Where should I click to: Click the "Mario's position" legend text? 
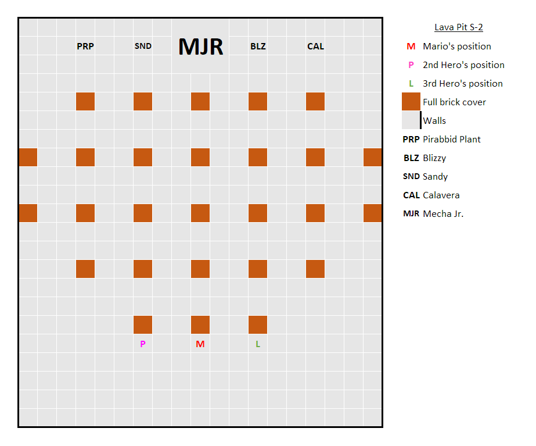pos(456,47)
